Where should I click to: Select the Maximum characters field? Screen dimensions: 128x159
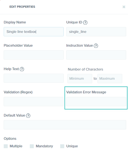tap(110, 78)
